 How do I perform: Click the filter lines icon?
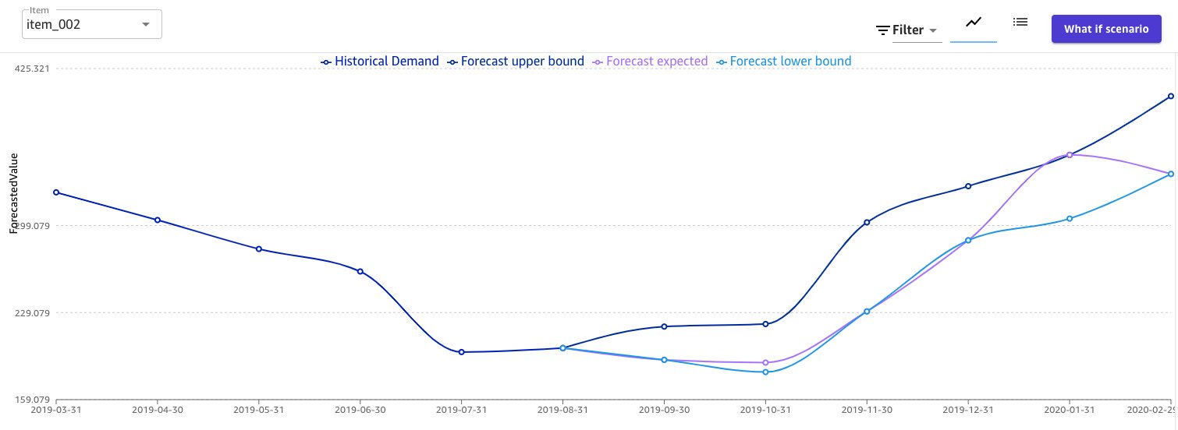coord(882,30)
